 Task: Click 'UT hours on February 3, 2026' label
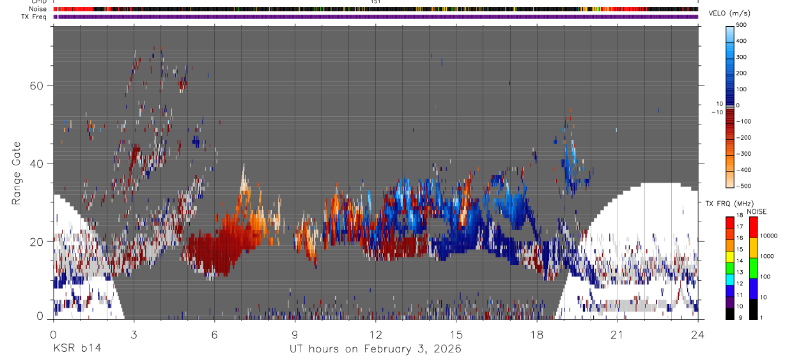(375, 349)
